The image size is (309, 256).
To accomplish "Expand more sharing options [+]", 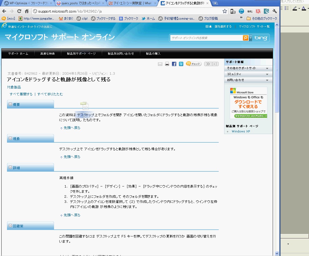I will 211,64.
